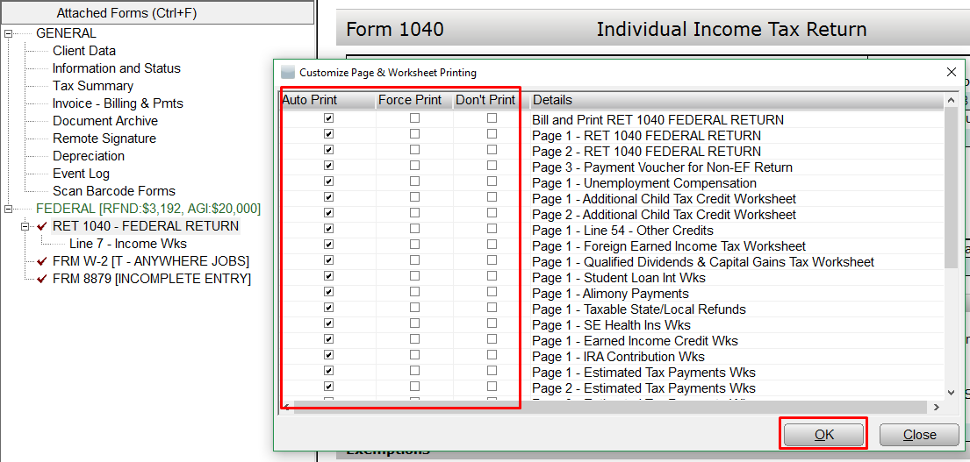Click the dialog title bar window icon
Screen dimensions: 970x462
[288, 73]
